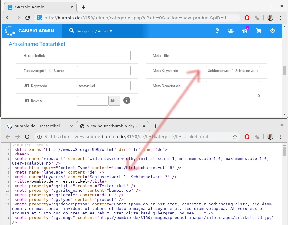Open the profile avatar in top browser
Screen dimensions: 288x225
point(270,18)
